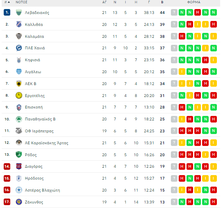This screenshot has width=221, height=208.
Task: Click the ΝΟΤΟΣ group header label
Action: [x=21, y=2]
